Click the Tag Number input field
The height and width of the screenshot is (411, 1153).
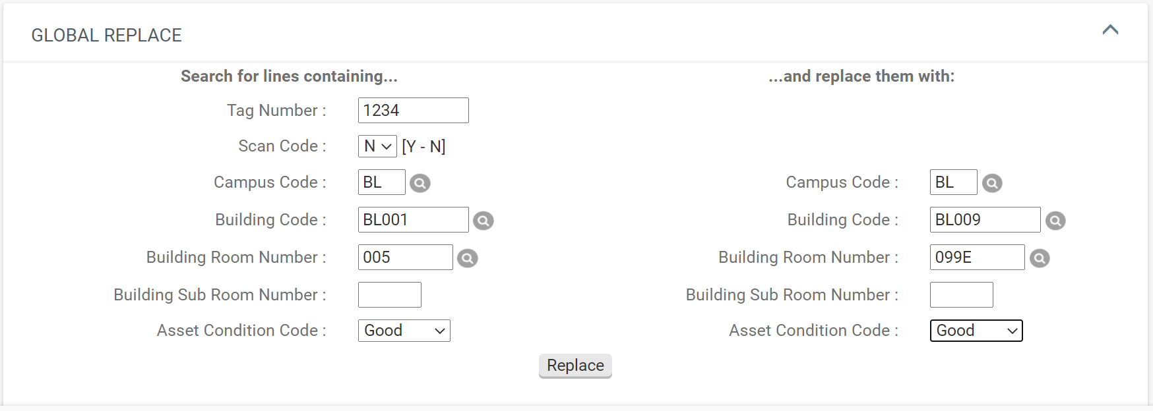(413, 111)
